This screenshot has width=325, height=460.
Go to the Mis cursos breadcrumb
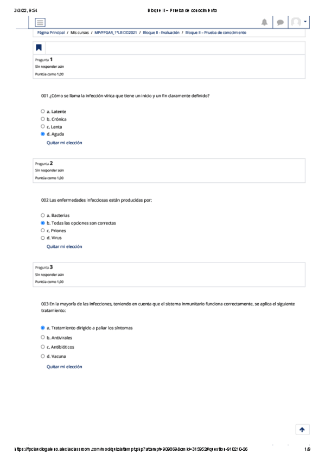click(80, 33)
